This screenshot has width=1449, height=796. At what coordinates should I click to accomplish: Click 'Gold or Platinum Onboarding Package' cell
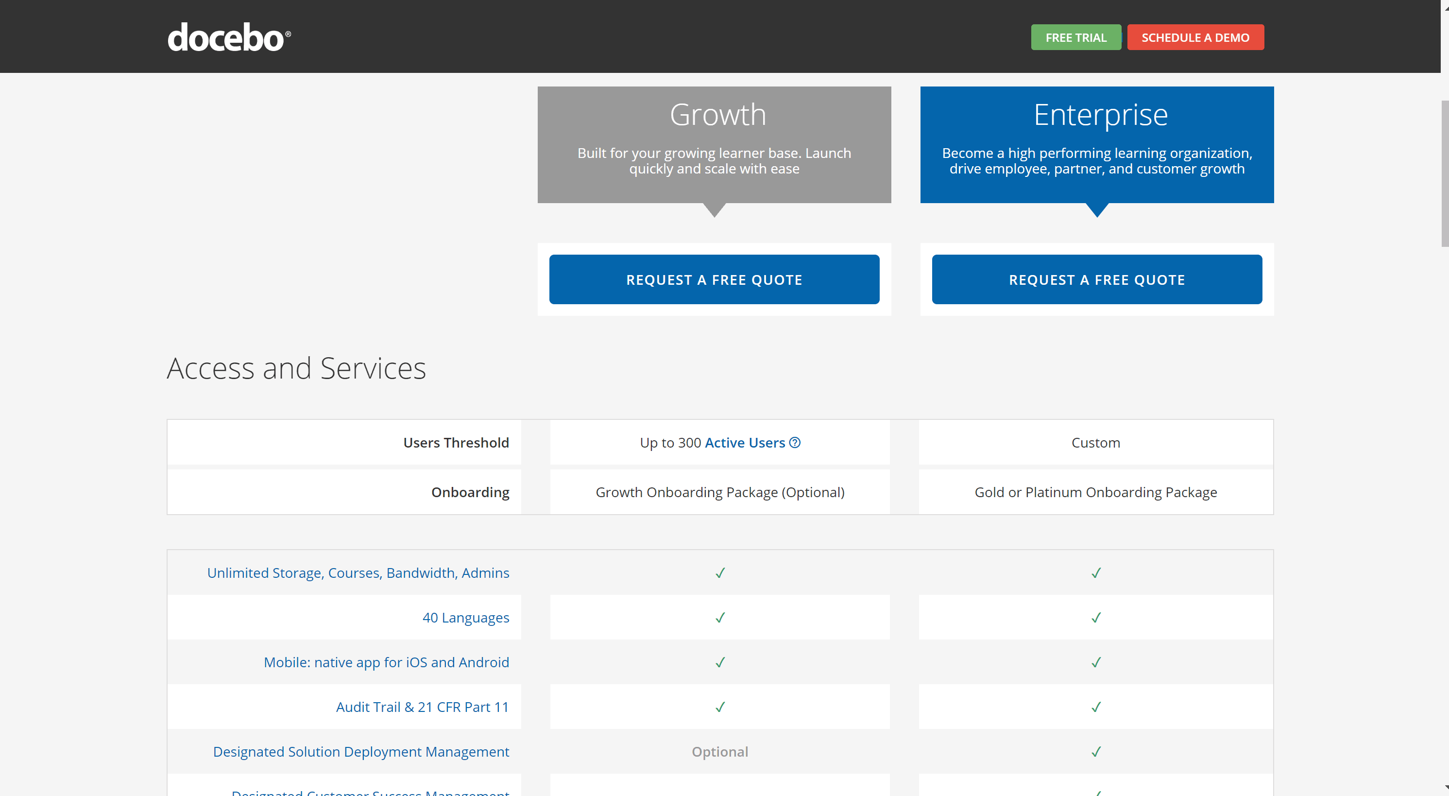pos(1096,492)
